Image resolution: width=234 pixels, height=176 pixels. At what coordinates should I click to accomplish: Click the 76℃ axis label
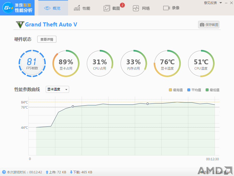tap(24, 107)
